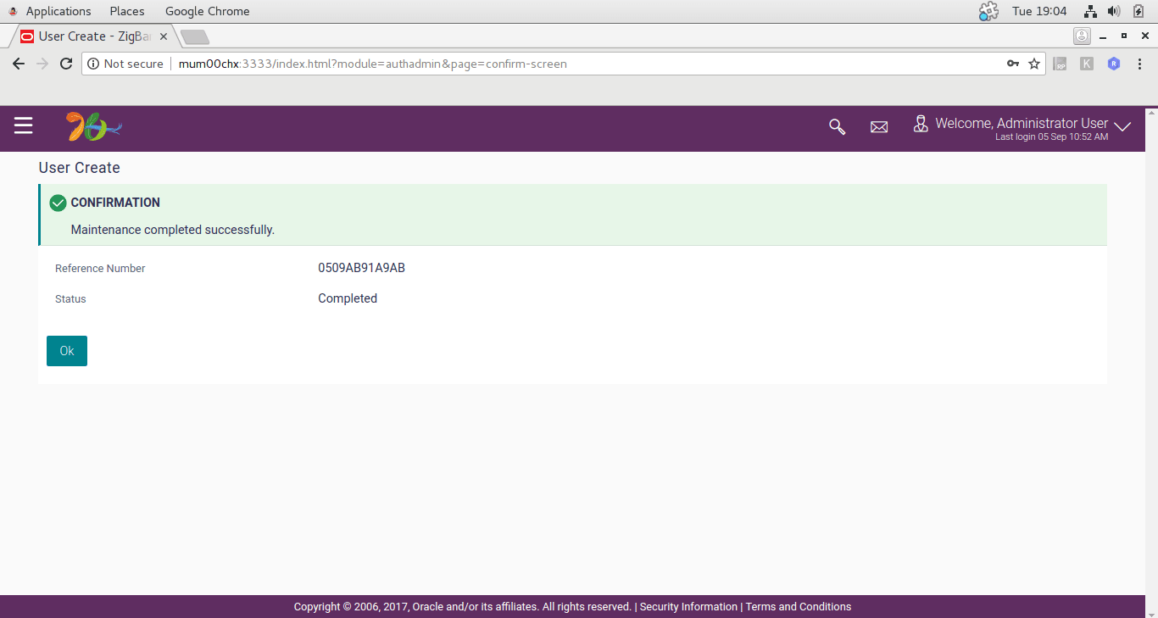This screenshot has width=1158, height=618.
Task: Click the battery tray icon
Action: coord(1139,11)
